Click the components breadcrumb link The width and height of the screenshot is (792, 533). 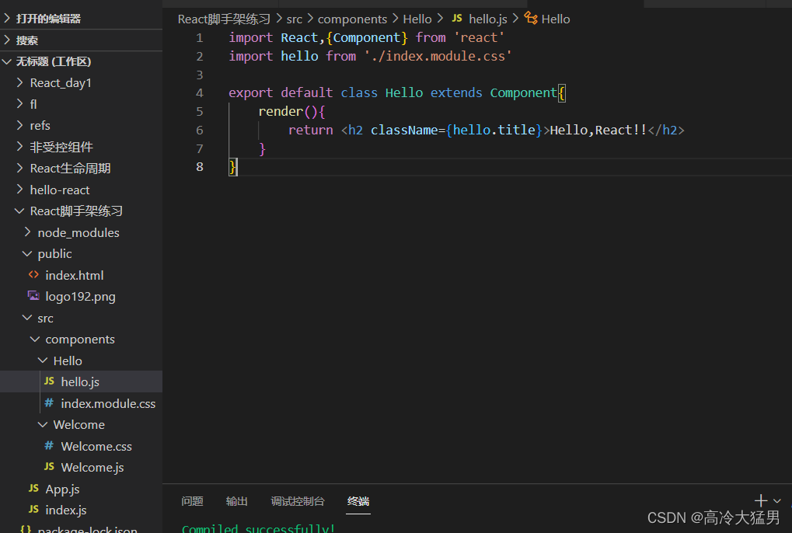coord(352,18)
